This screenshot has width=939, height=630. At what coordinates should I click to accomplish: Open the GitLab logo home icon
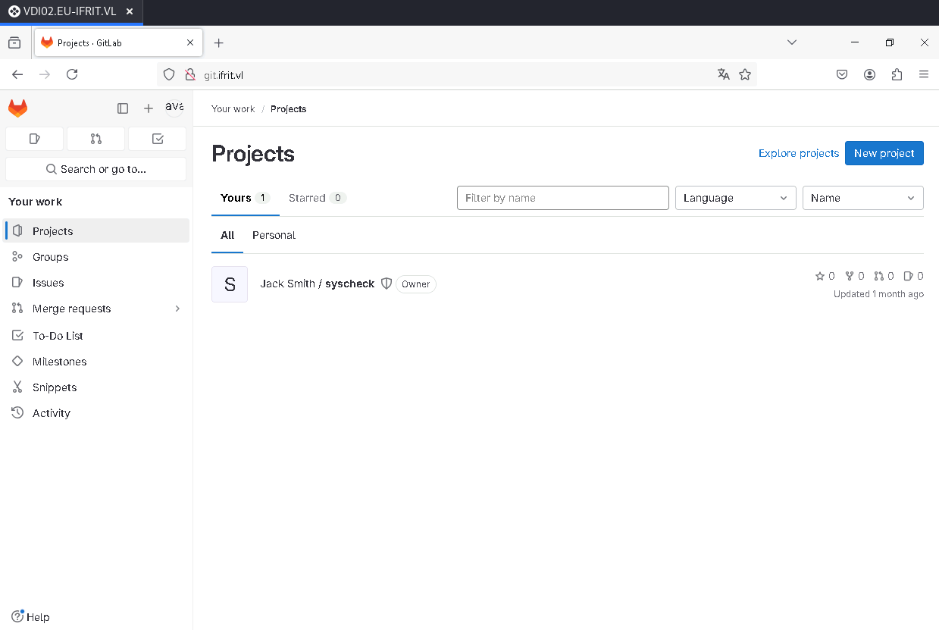[17, 108]
